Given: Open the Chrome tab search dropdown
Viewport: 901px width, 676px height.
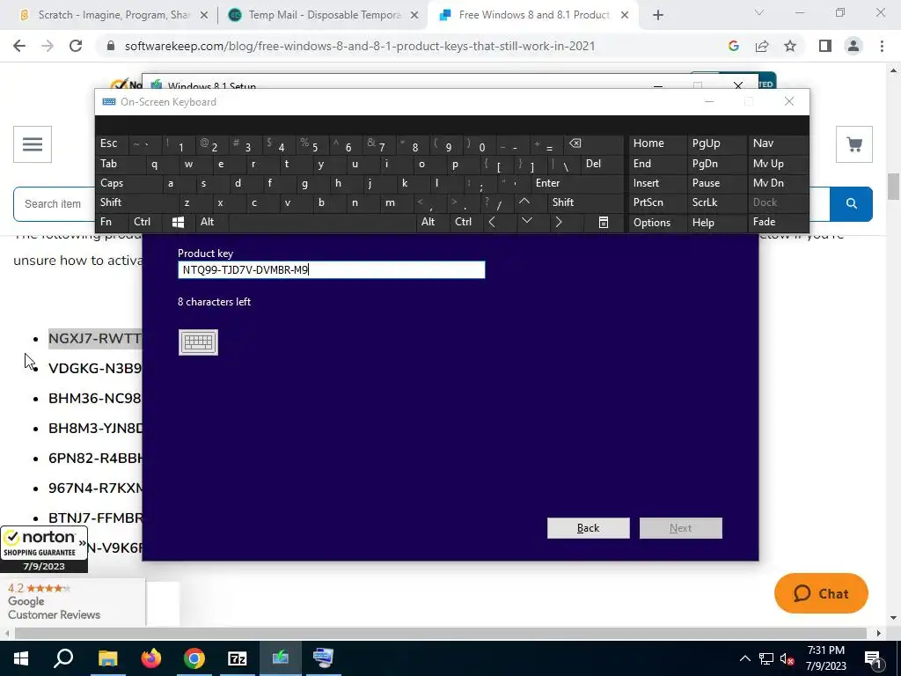Looking at the screenshot, I should click(759, 12).
